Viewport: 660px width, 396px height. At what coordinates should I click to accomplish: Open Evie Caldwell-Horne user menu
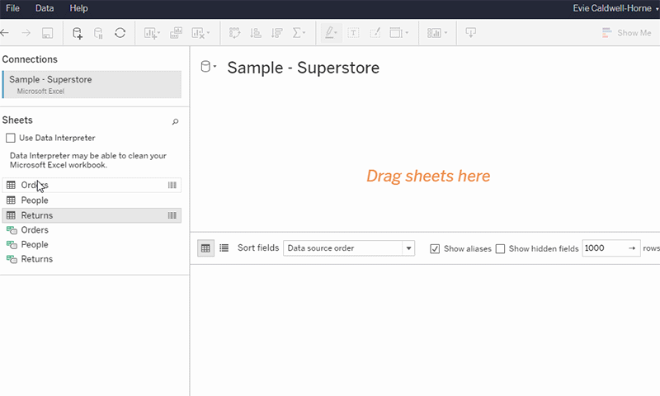click(x=615, y=8)
